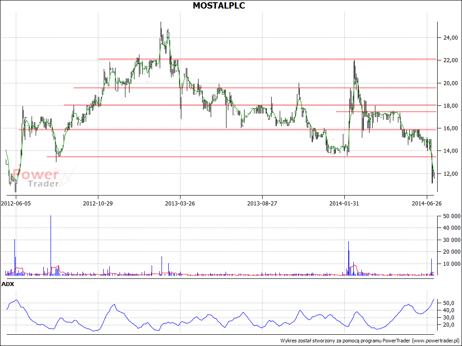Image resolution: width=462 pixels, height=346 pixels.
Task: Click the 2013-08-27 date label
Action: pyautogui.click(x=262, y=203)
